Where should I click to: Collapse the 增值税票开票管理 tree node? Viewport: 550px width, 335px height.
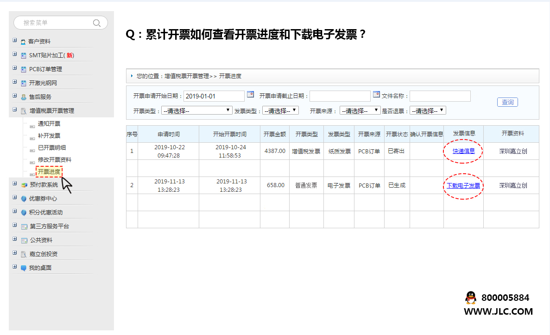tap(15, 110)
